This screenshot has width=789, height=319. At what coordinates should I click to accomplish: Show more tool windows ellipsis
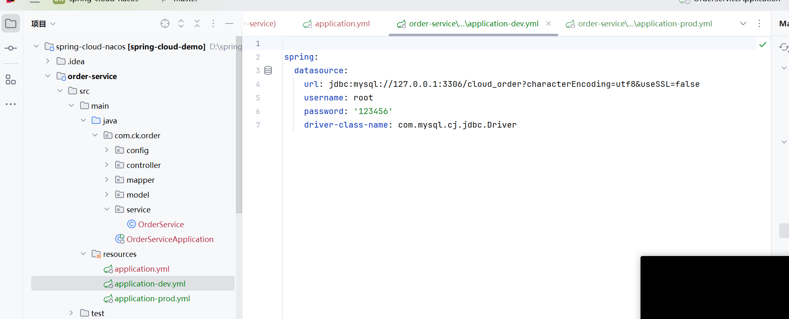[x=11, y=104]
